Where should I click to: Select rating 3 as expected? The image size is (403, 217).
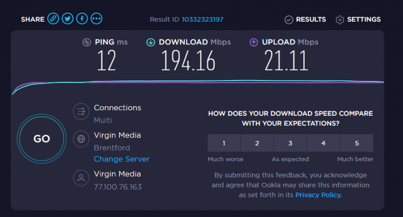[x=290, y=143]
